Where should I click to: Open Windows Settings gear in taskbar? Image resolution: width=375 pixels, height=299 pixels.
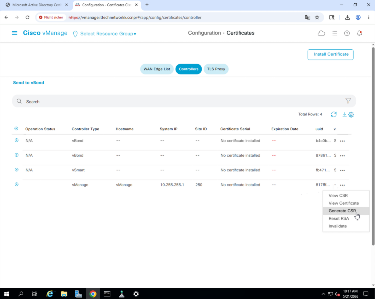[x=136, y=294]
